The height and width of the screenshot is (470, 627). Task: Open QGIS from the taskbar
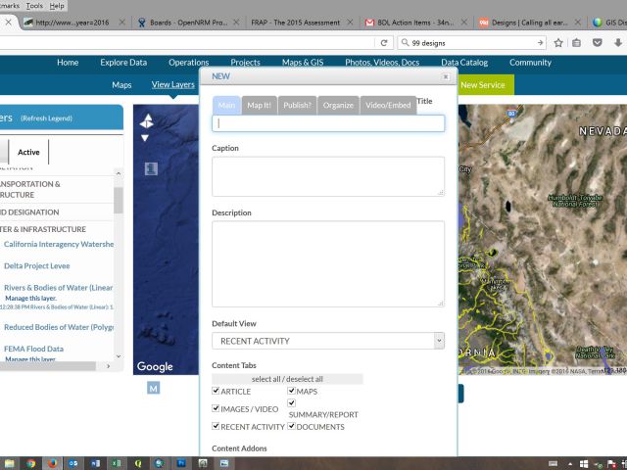click(x=138, y=463)
